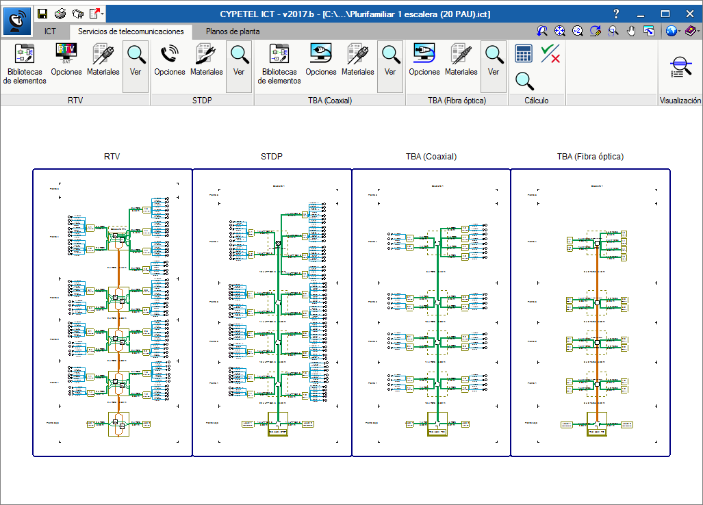Select the TBA (Coaxial) schematic diagram panel
This screenshot has width=703, height=505.
pos(431,313)
